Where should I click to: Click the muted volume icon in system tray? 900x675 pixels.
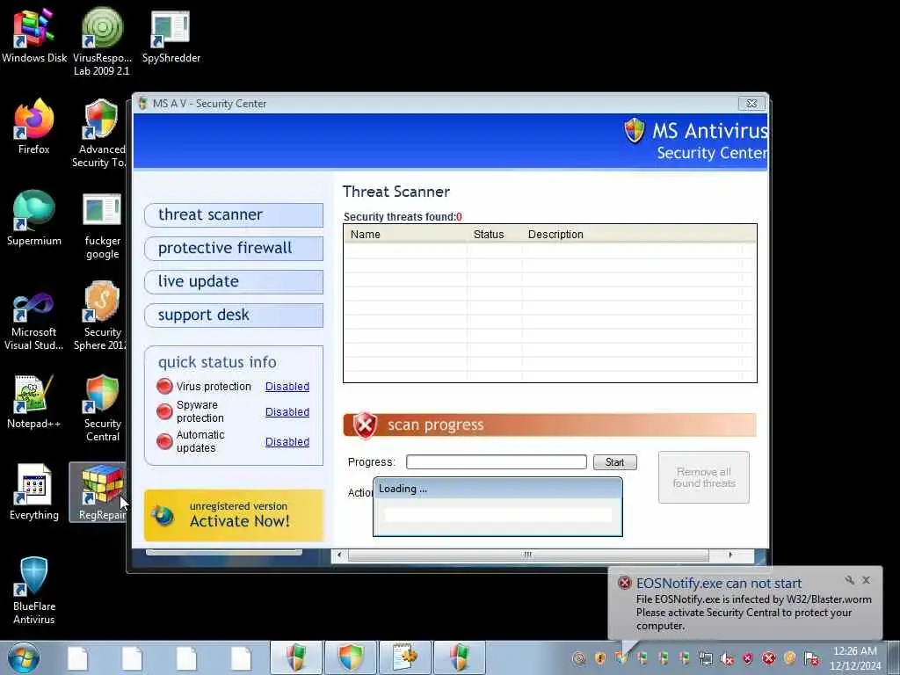point(727,659)
